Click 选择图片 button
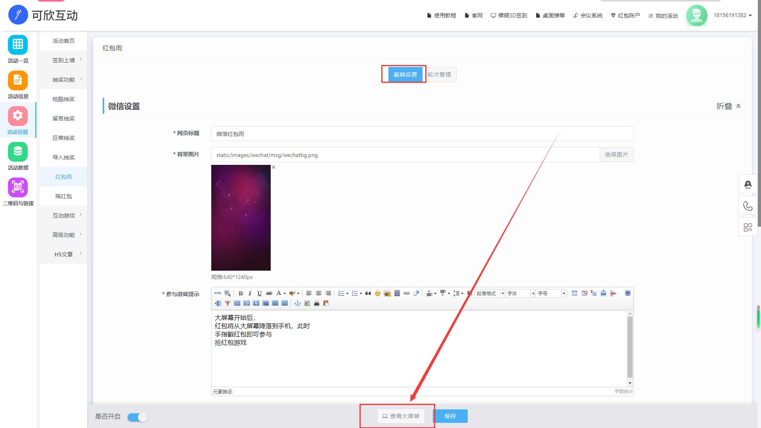This screenshot has height=428, width=761. point(616,155)
